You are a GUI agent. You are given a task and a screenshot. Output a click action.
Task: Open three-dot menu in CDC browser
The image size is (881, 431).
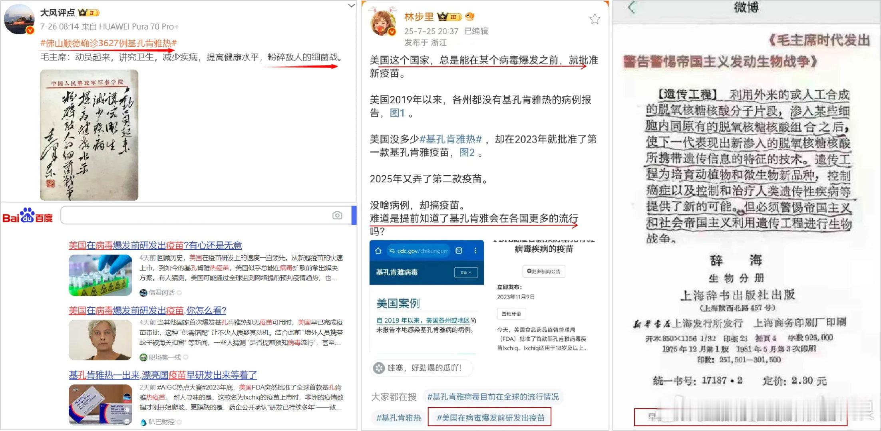click(x=475, y=251)
